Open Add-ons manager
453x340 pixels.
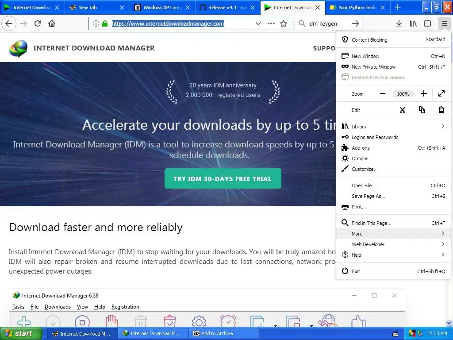click(393, 148)
